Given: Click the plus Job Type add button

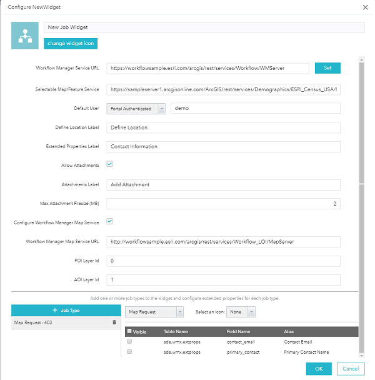Looking at the screenshot, I should click(65, 310).
